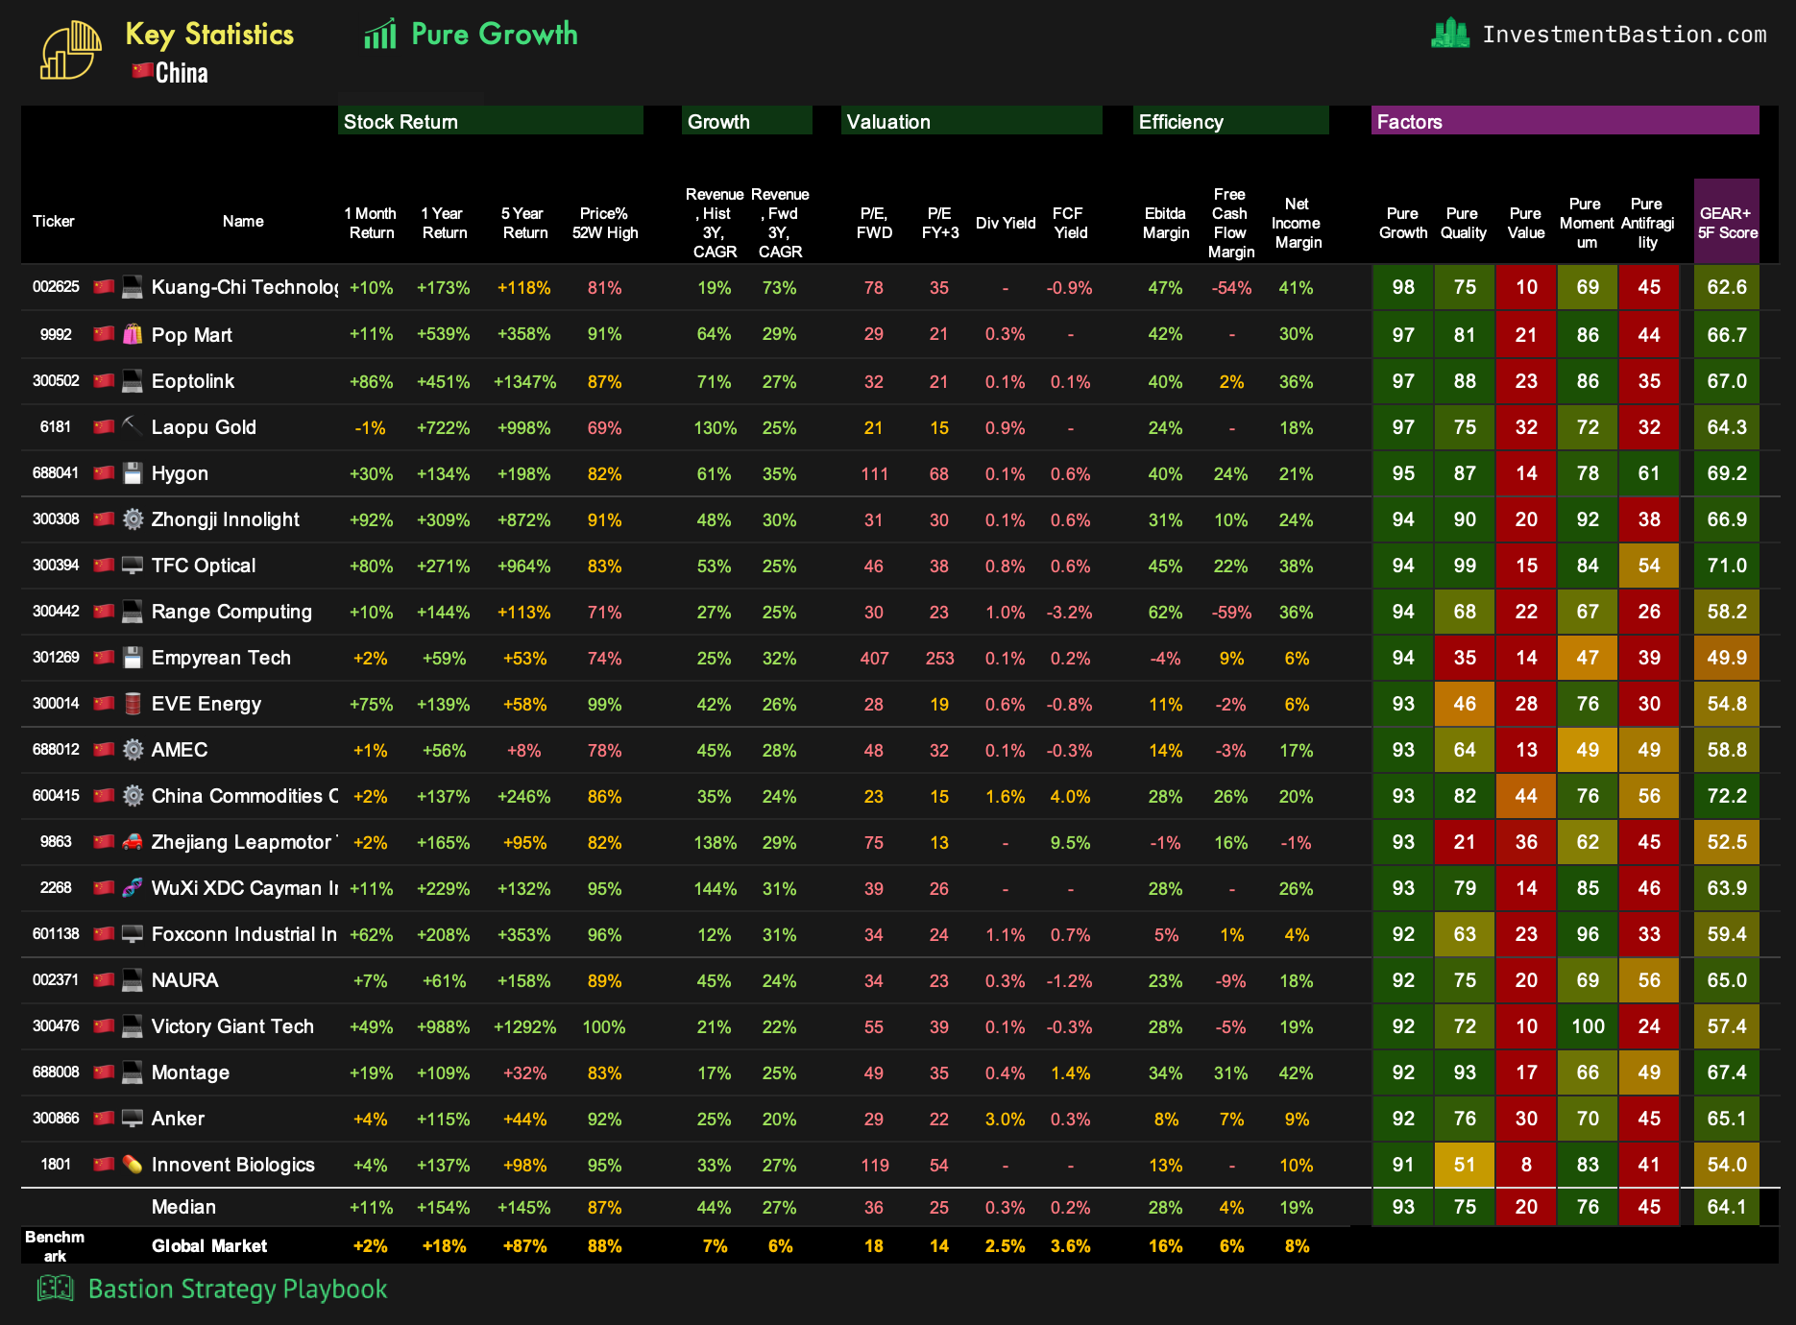The image size is (1796, 1325).
Task: Click Empyrean Tech's P/E FWD value 407
Action: 874,658
